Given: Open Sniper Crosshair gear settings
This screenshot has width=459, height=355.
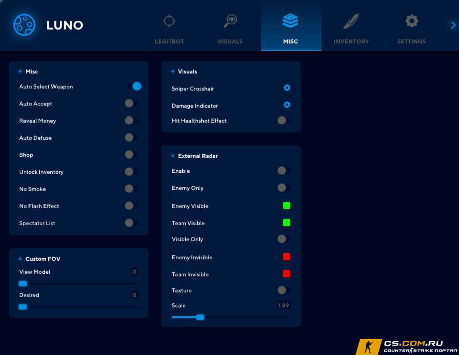Looking at the screenshot, I should click(x=287, y=88).
